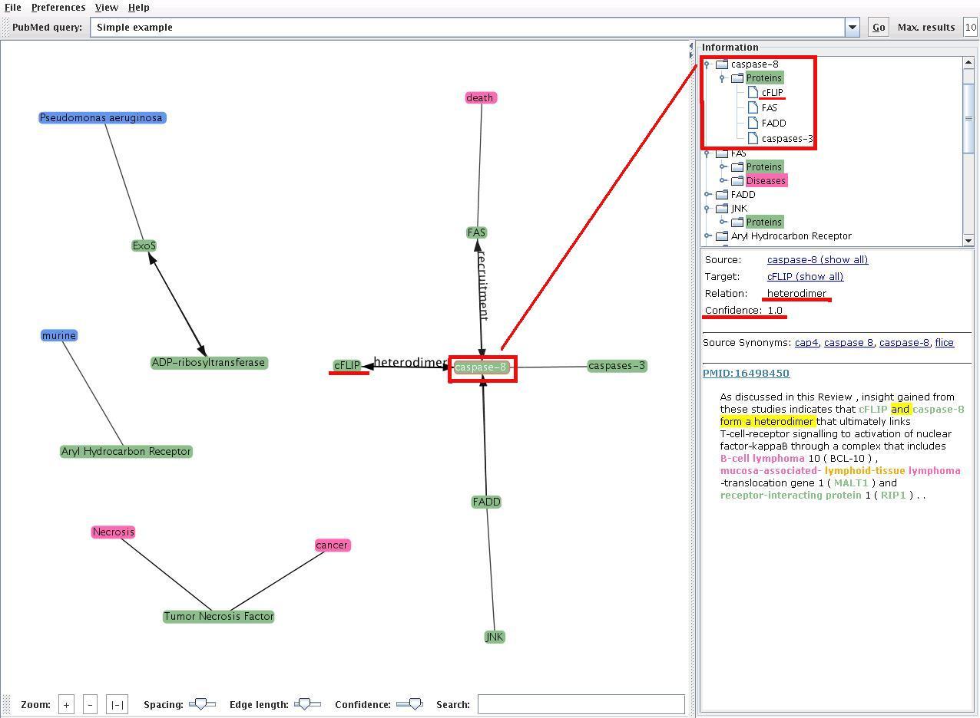Click the Pseudomonas aeruginosa graph node
This screenshot has width=980, height=718.
[x=101, y=118]
